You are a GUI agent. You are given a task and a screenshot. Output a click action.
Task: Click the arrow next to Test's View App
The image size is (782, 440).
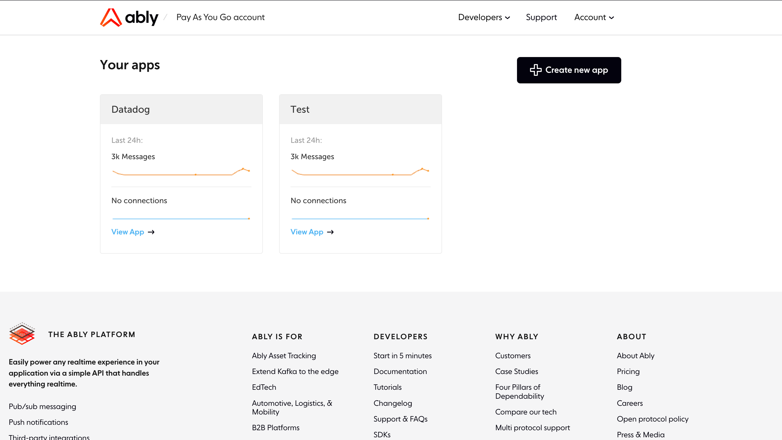(330, 232)
